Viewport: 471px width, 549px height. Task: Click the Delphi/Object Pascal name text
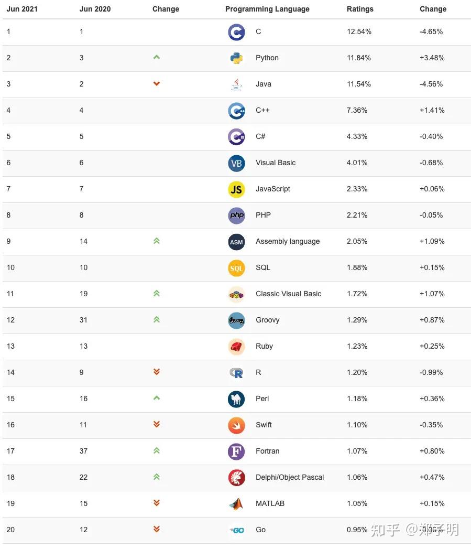290,477
